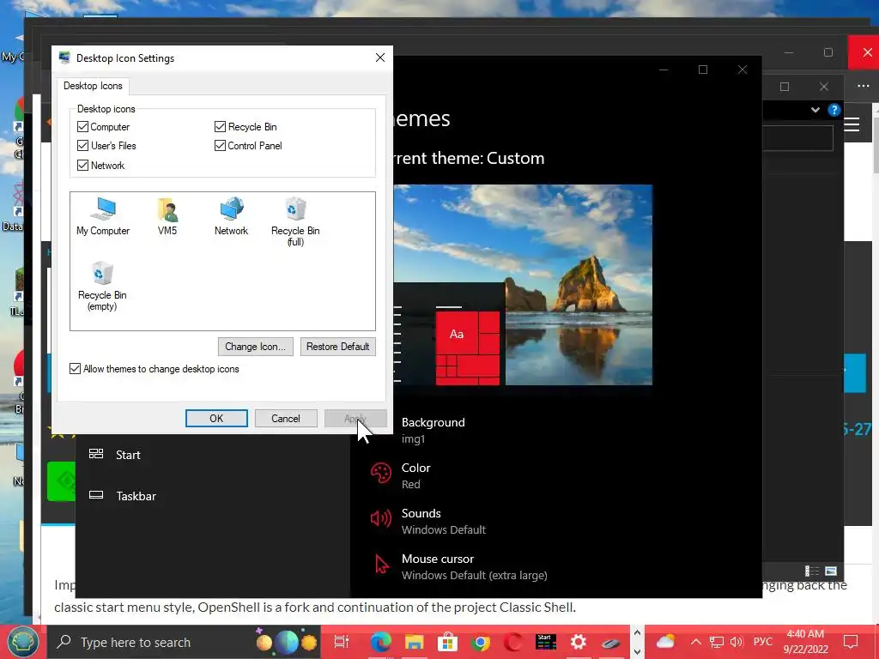The height and width of the screenshot is (659, 879).
Task: Click the Restore Default button
Action: 337,347
